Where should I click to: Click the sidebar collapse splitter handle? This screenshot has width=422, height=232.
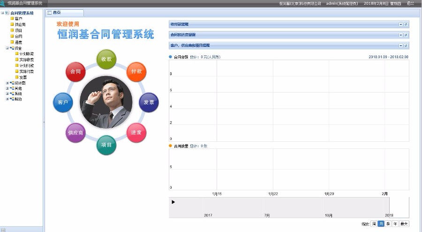[x=44, y=122]
